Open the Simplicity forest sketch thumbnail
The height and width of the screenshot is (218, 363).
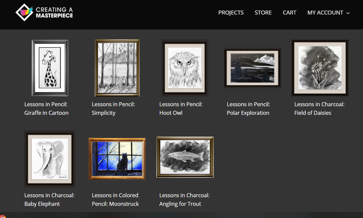click(117, 68)
